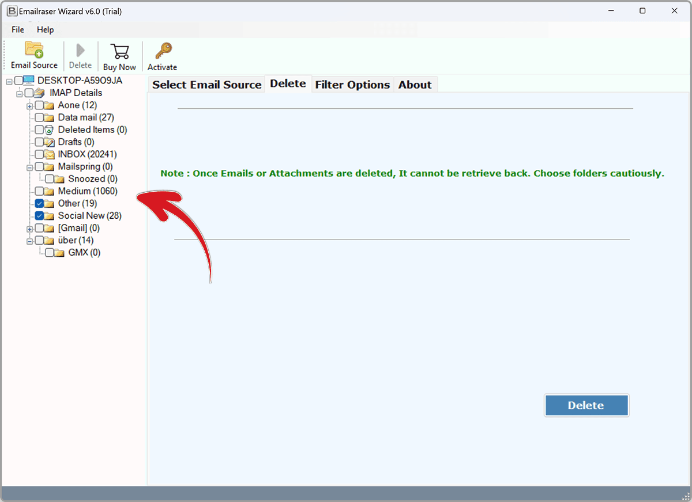Select the Deleted Items checkbox
692x502 pixels.
tap(39, 130)
